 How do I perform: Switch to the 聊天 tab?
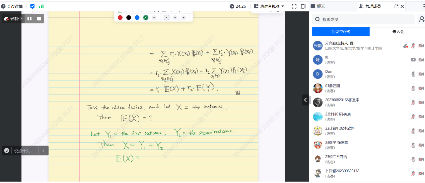(321, 6)
